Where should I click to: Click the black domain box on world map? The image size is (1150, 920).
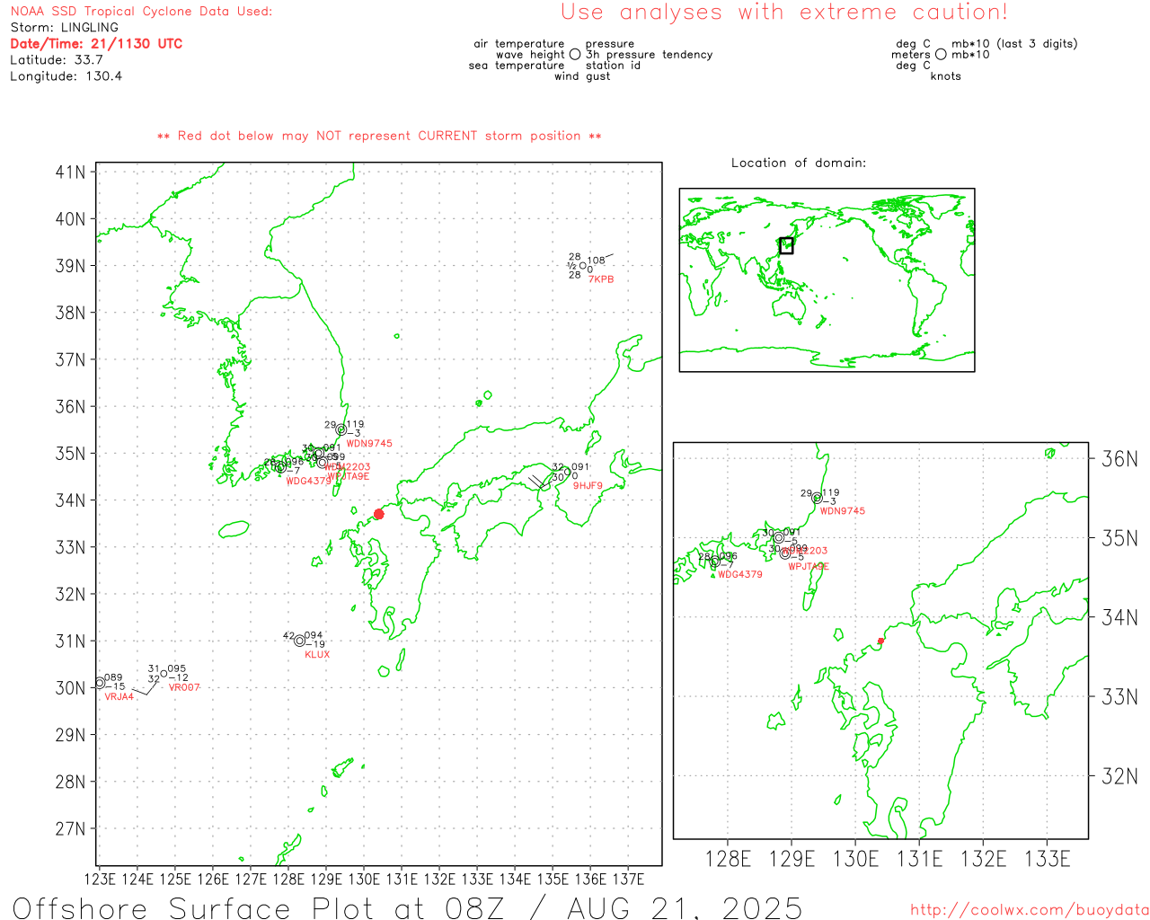click(786, 245)
